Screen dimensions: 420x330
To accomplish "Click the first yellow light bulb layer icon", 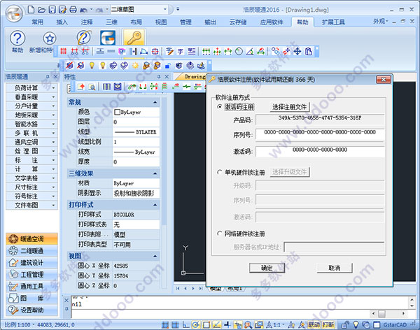I will pyautogui.click(x=92, y=65).
